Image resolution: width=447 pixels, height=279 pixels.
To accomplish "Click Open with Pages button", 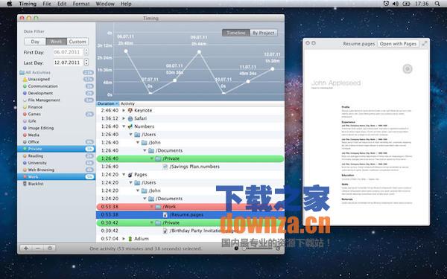I will tap(398, 44).
